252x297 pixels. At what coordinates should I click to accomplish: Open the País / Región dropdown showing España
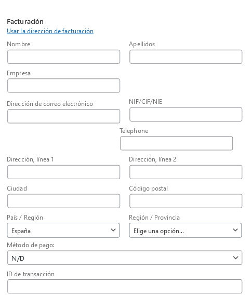click(x=63, y=231)
